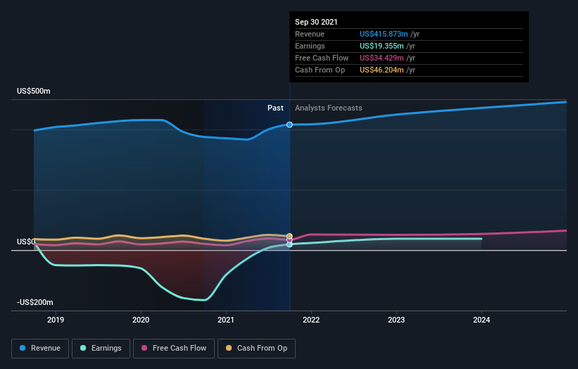Click the US$19.355m earnings value

pos(382,46)
